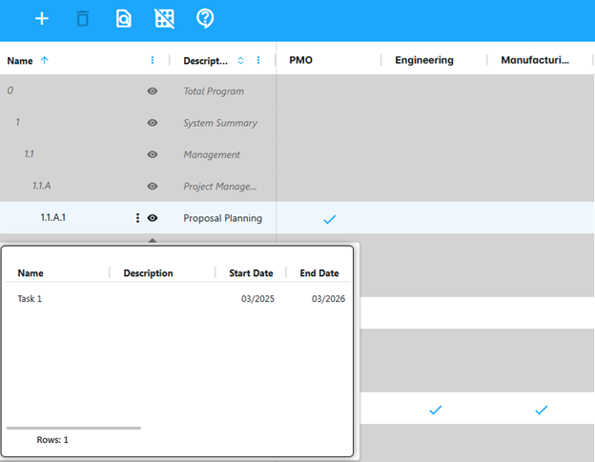The height and width of the screenshot is (462, 595).
Task: Click the Proposal Planning description cell
Action: [223, 218]
